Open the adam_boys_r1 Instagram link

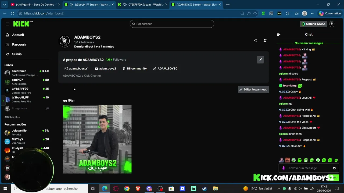76,69
